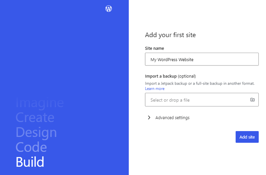Select the 'My WordPress Website' text
This screenshot has width=266, height=175.
172,59
